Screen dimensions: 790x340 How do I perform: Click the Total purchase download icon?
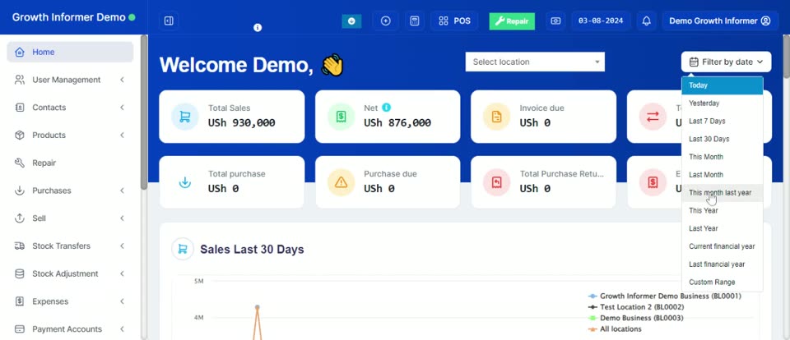185,182
